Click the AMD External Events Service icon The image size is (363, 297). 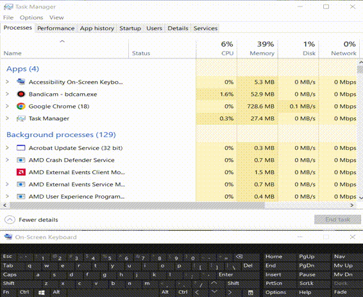pyautogui.click(x=21, y=184)
